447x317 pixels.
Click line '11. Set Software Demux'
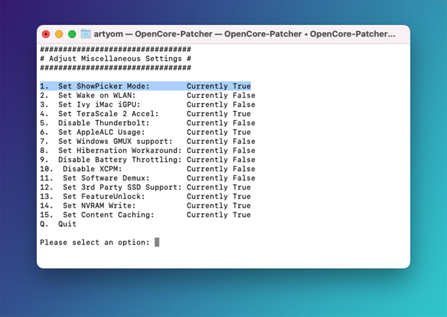pyautogui.click(x=148, y=178)
